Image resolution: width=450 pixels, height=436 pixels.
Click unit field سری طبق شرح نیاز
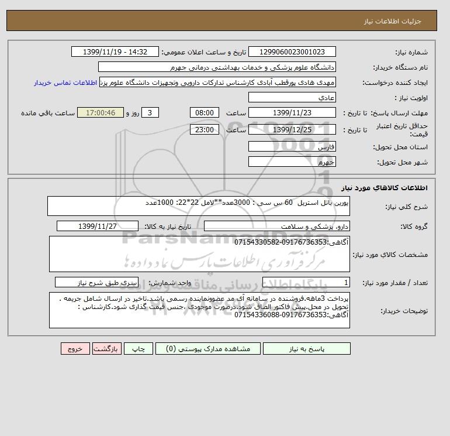coord(96,282)
